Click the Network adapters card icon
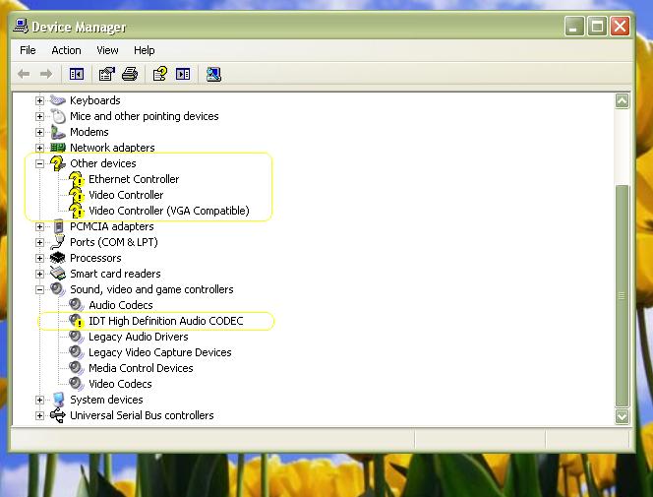This screenshot has height=497, width=653. pyautogui.click(x=58, y=148)
